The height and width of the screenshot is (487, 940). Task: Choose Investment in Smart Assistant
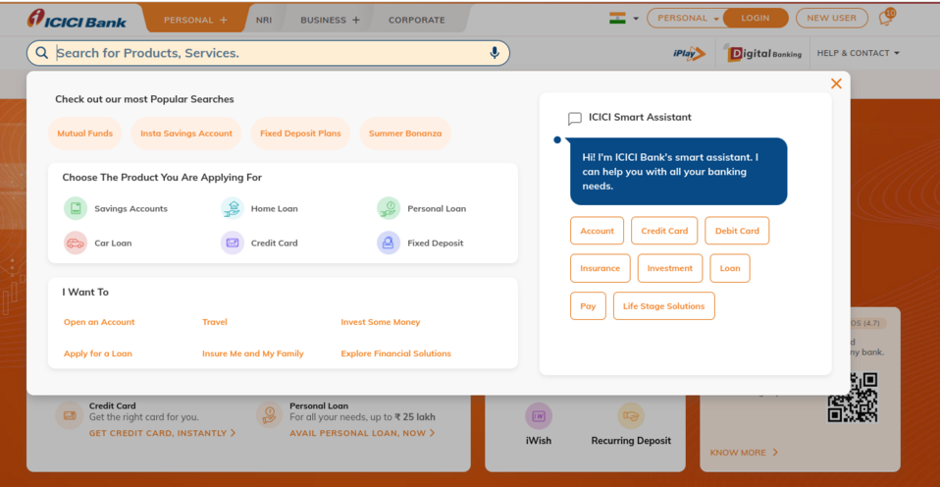click(x=670, y=268)
